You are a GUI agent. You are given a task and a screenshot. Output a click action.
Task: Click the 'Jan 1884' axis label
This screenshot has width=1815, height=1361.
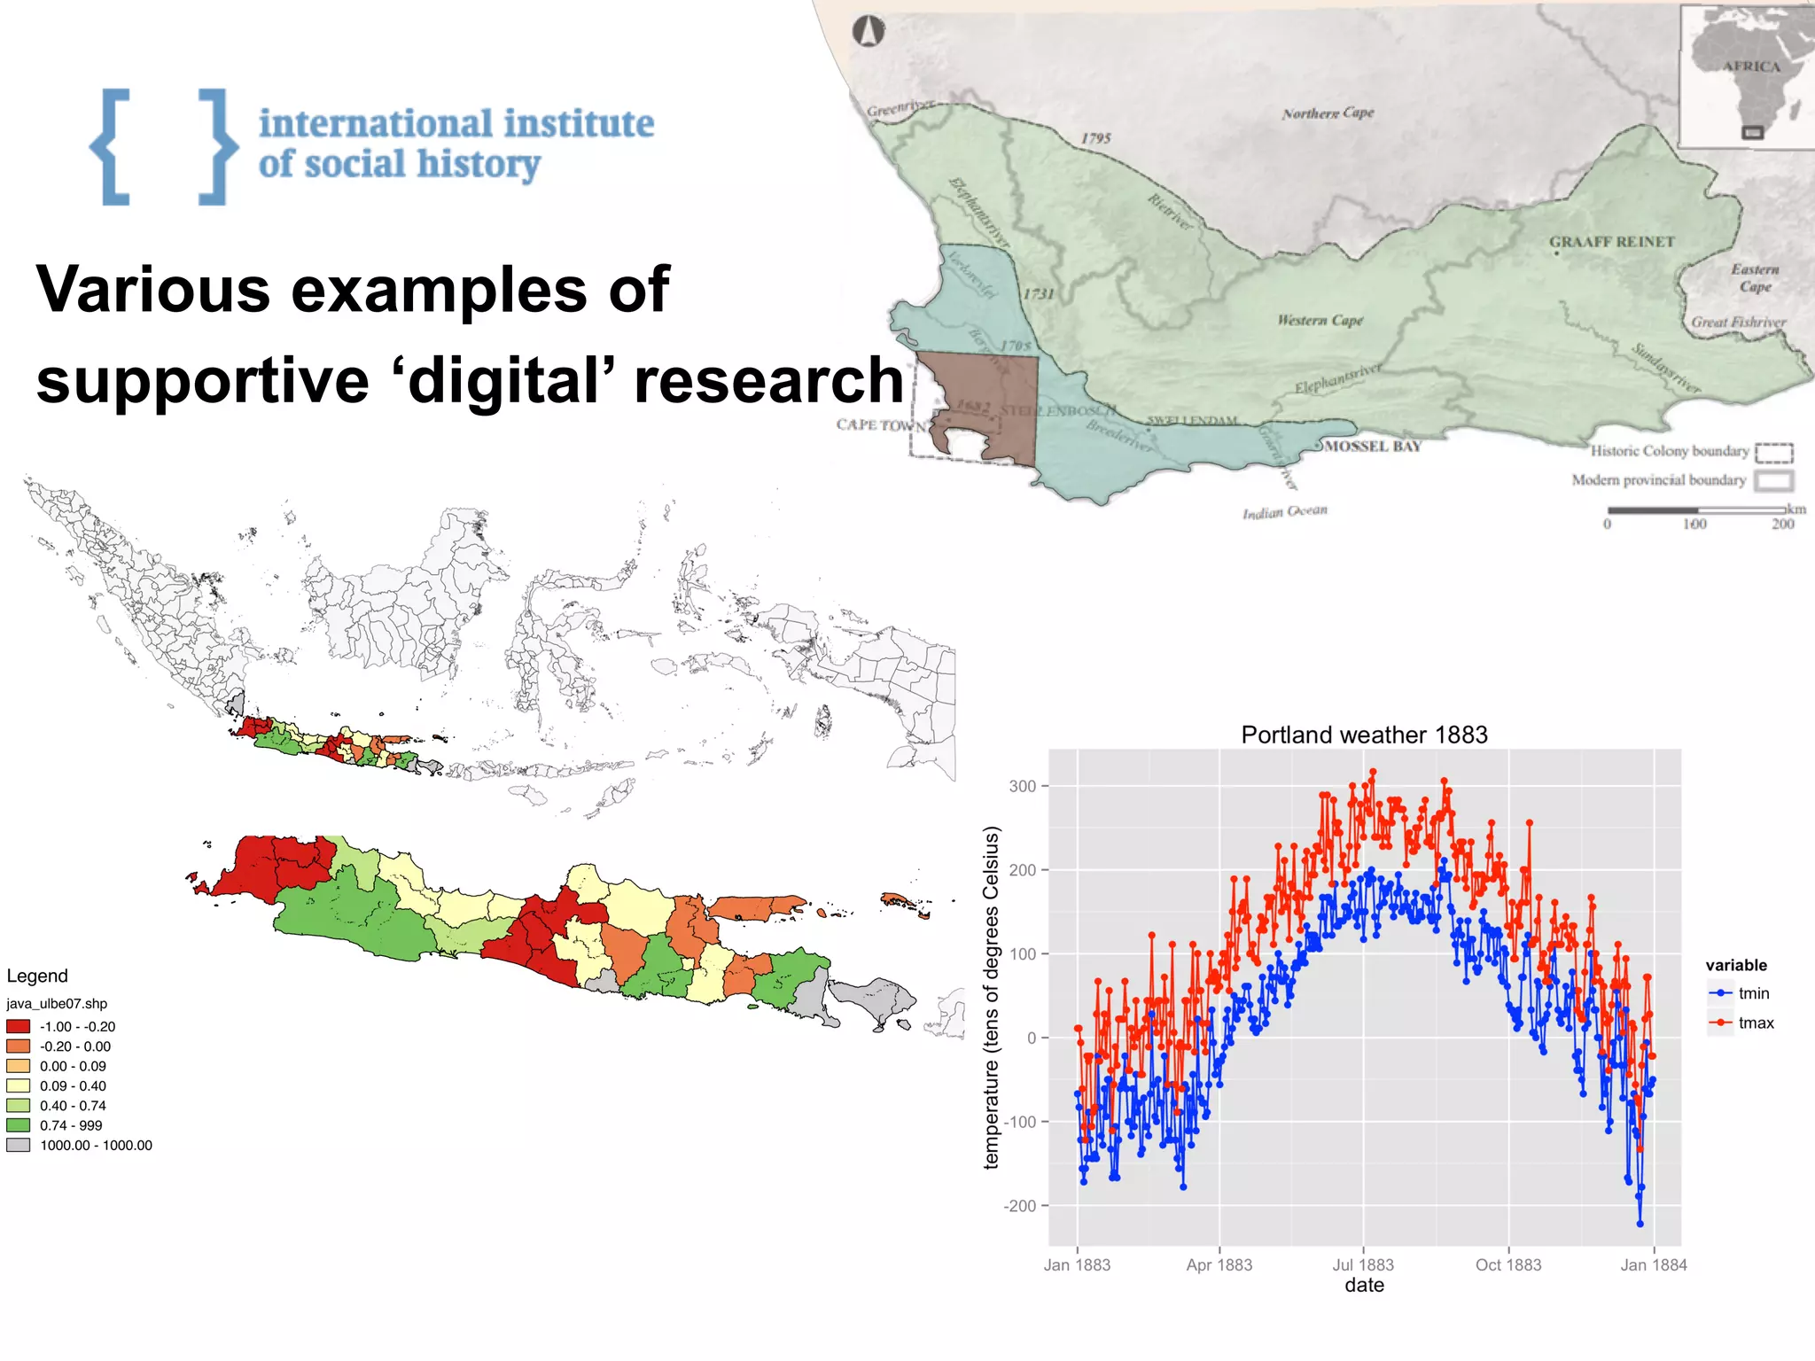(1654, 1265)
